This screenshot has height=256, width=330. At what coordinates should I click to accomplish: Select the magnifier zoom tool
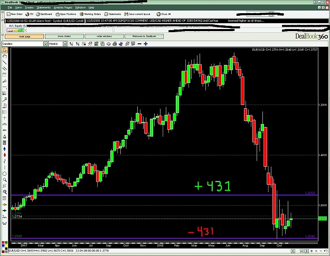point(5,180)
